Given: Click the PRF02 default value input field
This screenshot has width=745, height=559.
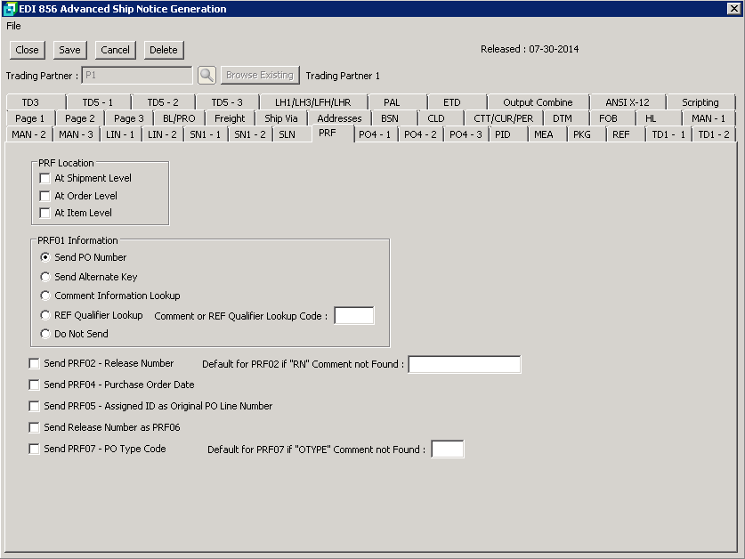Looking at the screenshot, I should 464,364.
